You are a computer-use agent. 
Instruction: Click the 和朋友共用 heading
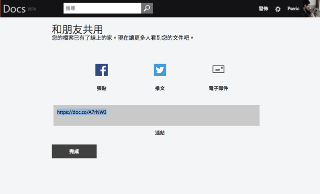click(77, 30)
